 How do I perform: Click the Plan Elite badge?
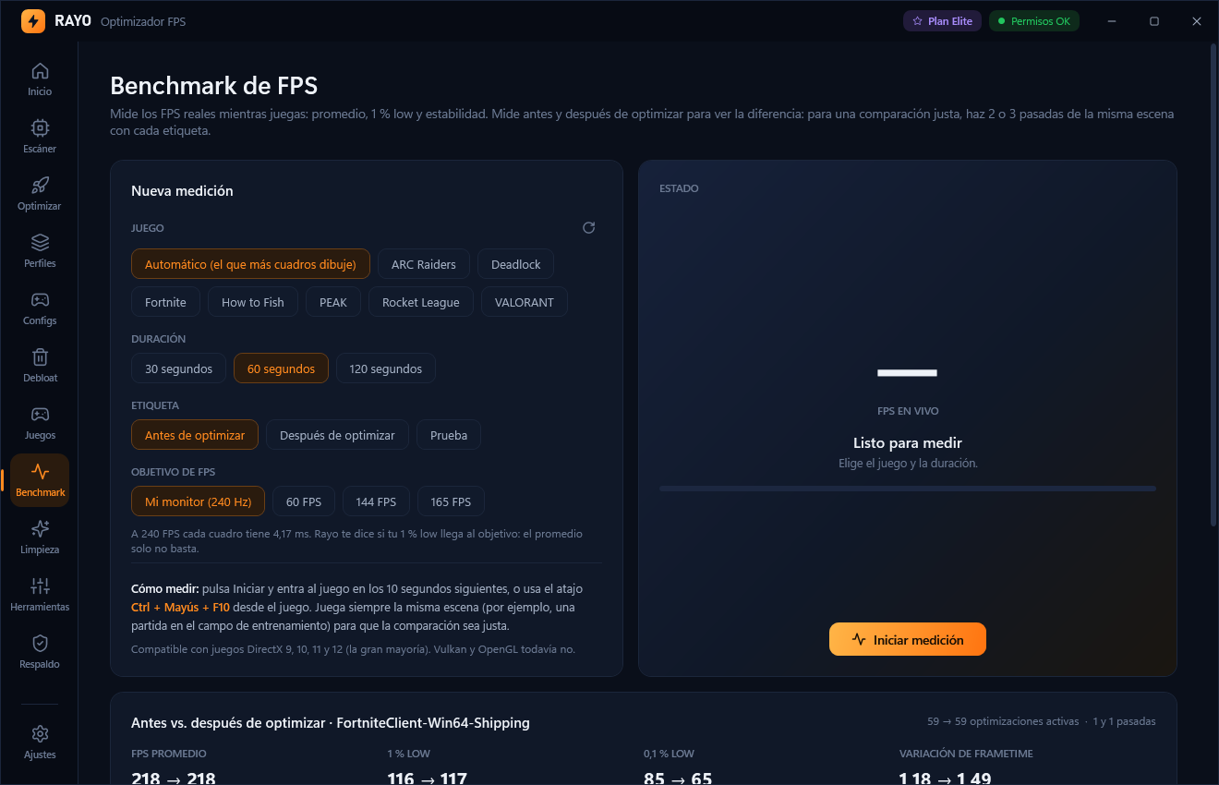click(x=942, y=21)
